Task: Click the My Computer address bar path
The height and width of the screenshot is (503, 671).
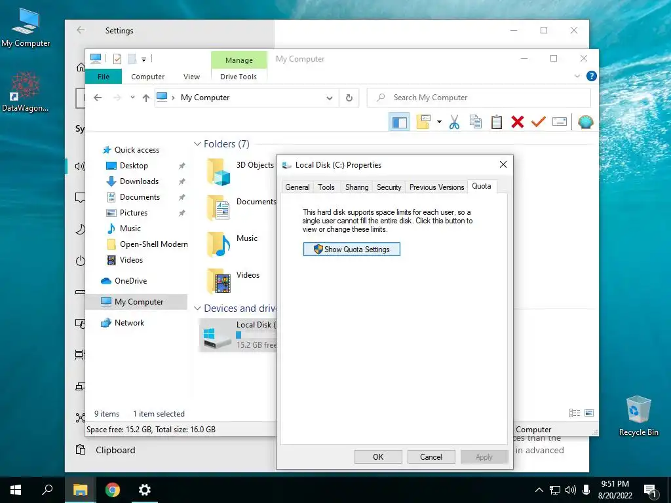Action: tap(205, 98)
